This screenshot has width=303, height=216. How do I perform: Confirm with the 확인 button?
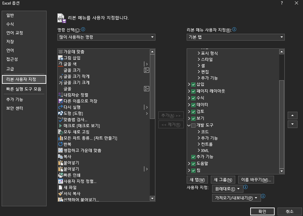pyautogui.click(x=262, y=211)
